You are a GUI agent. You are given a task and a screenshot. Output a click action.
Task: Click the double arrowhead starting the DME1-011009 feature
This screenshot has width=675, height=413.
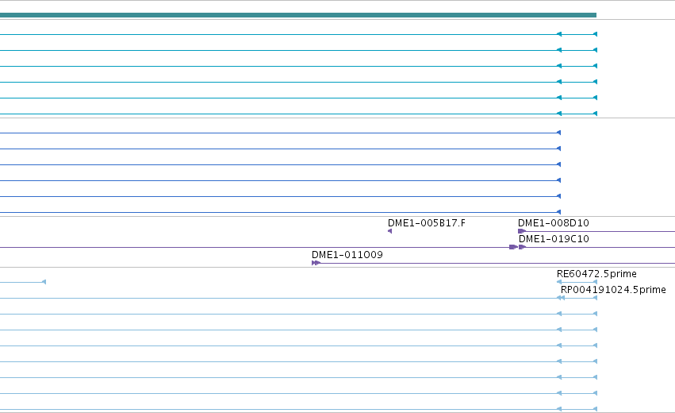click(x=316, y=263)
